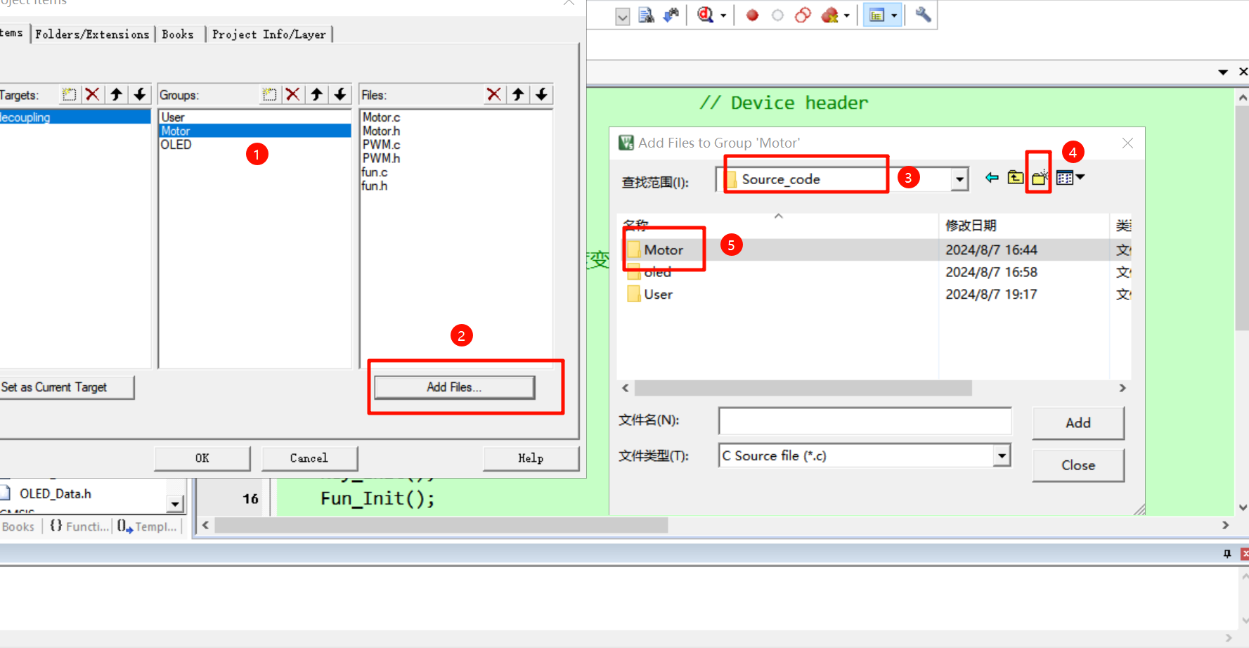Click the Close button in file dialog

(x=1078, y=465)
